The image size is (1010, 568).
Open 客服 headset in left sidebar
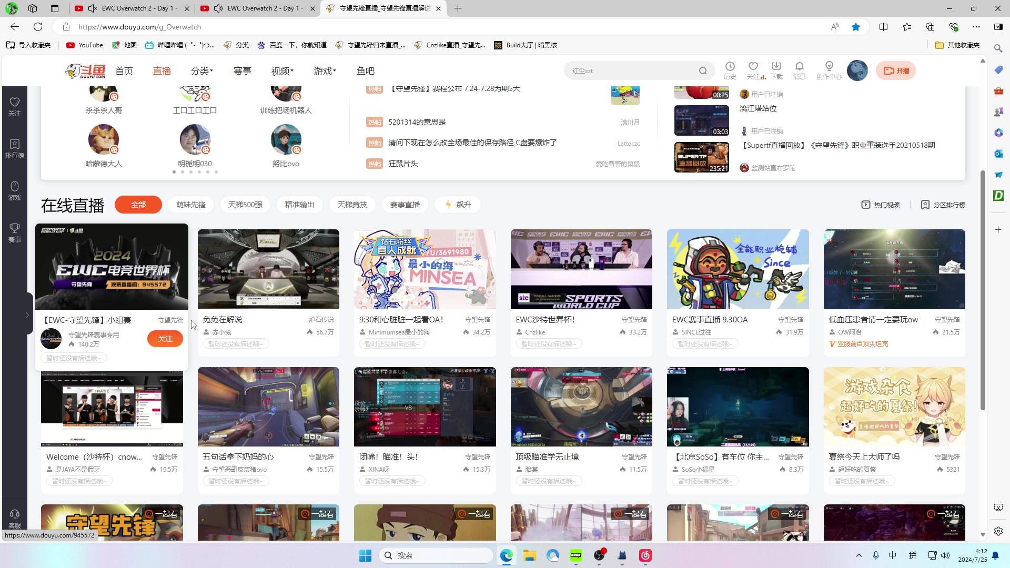(15, 519)
